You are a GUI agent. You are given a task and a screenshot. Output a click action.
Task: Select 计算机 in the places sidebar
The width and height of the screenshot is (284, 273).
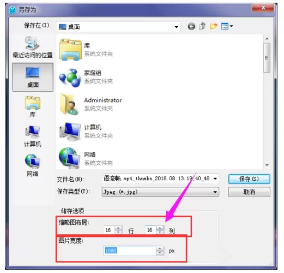(33, 136)
